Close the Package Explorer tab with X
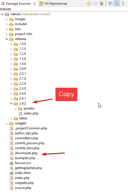Viewport: 128px width, 193px height. pos(34,4)
